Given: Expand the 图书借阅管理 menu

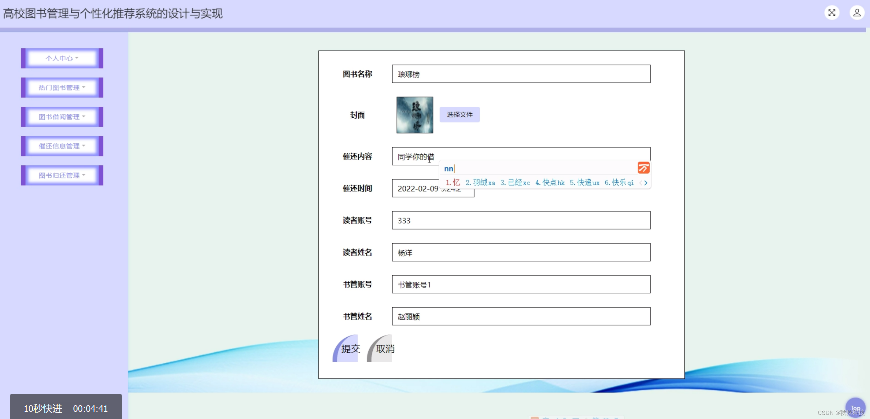Looking at the screenshot, I should [62, 117].
